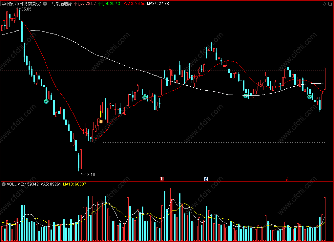Click the red 涨 event marker
Image resolution: width=334 pixels, height=242 pixels.
162,179
